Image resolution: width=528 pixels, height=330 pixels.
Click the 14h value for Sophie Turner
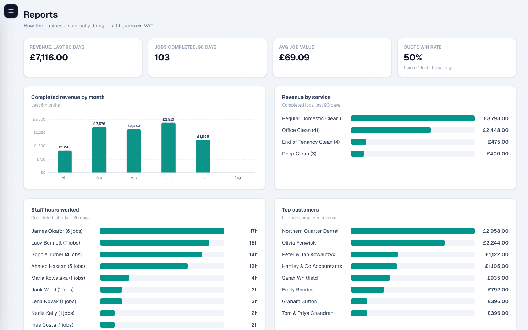pyautogui.click(x=253, y=254)
